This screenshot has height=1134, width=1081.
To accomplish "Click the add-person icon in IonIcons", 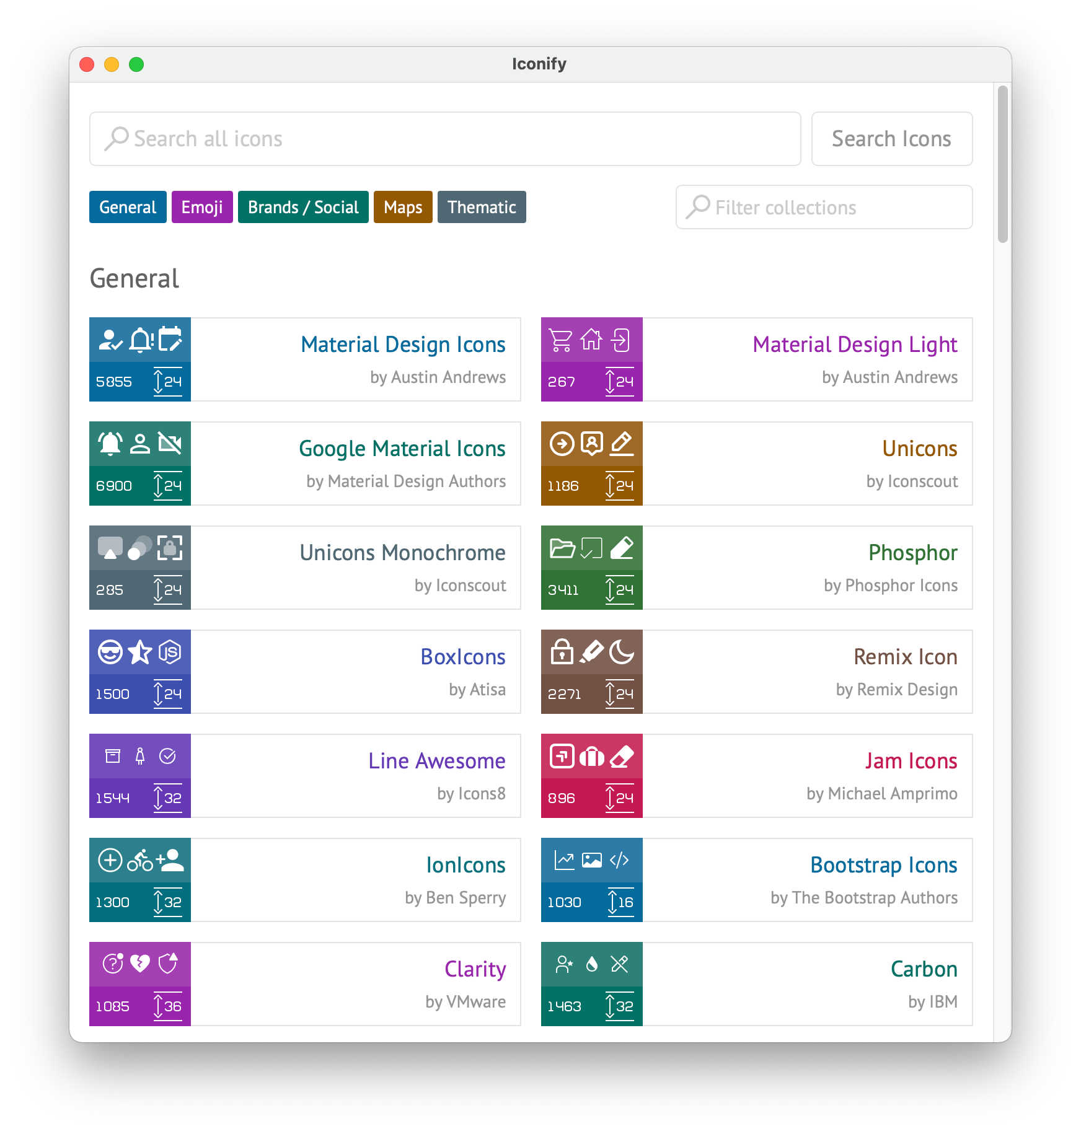I will coord(170,860).
